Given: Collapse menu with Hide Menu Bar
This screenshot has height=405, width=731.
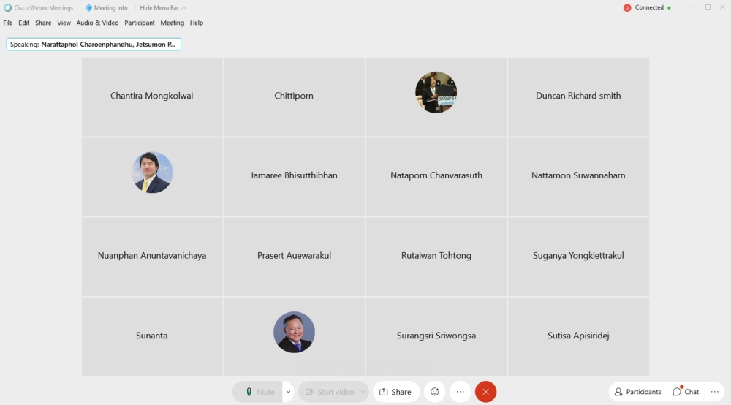Looking at the screenshot, I should [x=162, y=8].
